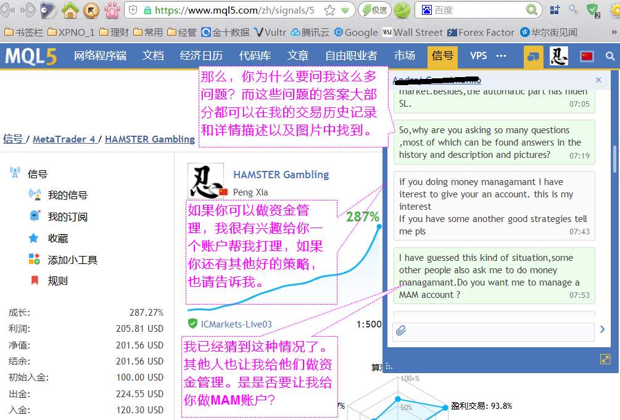Select the 信号 tab in MQL5 nav
The image size is (620, 420).
pos(442,56)
